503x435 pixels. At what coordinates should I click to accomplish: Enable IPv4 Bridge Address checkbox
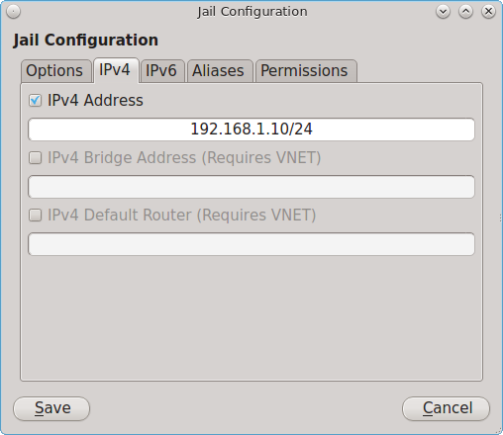35,158
